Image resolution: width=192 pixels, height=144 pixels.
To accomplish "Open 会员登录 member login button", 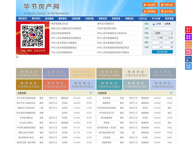I will pos(150,5).
